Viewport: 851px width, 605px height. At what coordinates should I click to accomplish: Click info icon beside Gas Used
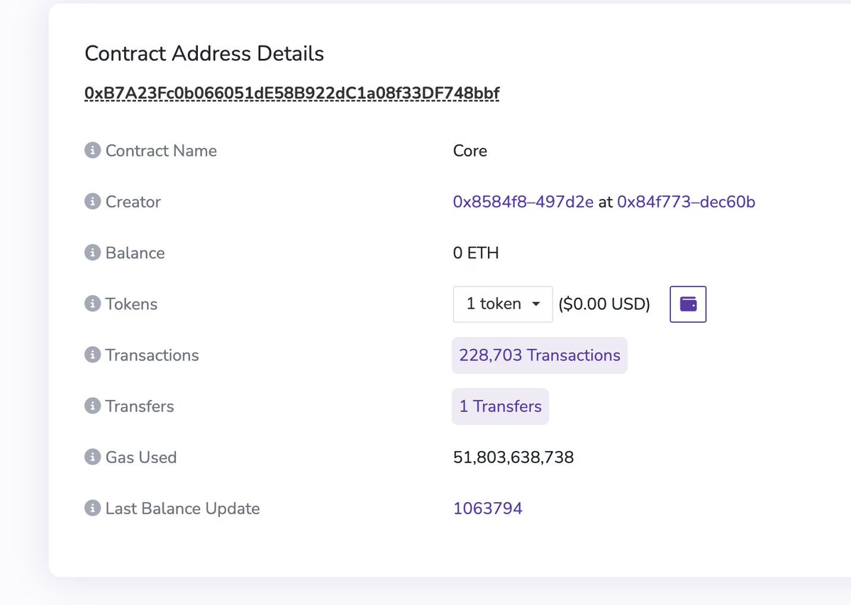tap(92, 457)
